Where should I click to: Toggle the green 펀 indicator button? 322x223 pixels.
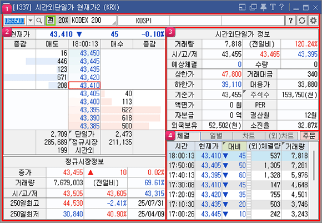(51, 21)
